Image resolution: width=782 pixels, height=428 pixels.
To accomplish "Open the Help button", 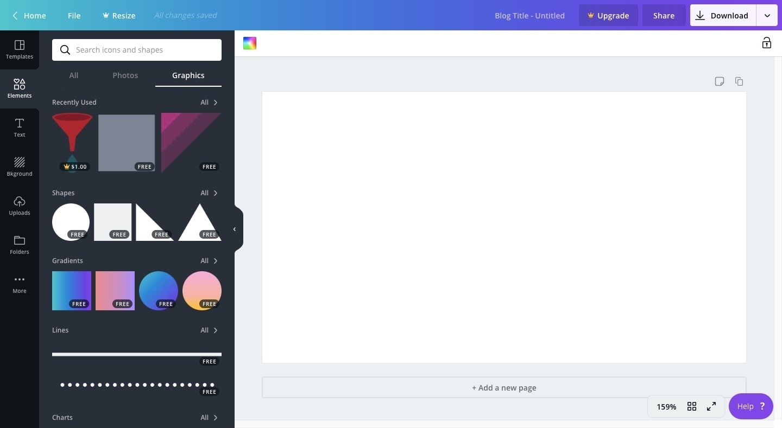I will 751,406.
